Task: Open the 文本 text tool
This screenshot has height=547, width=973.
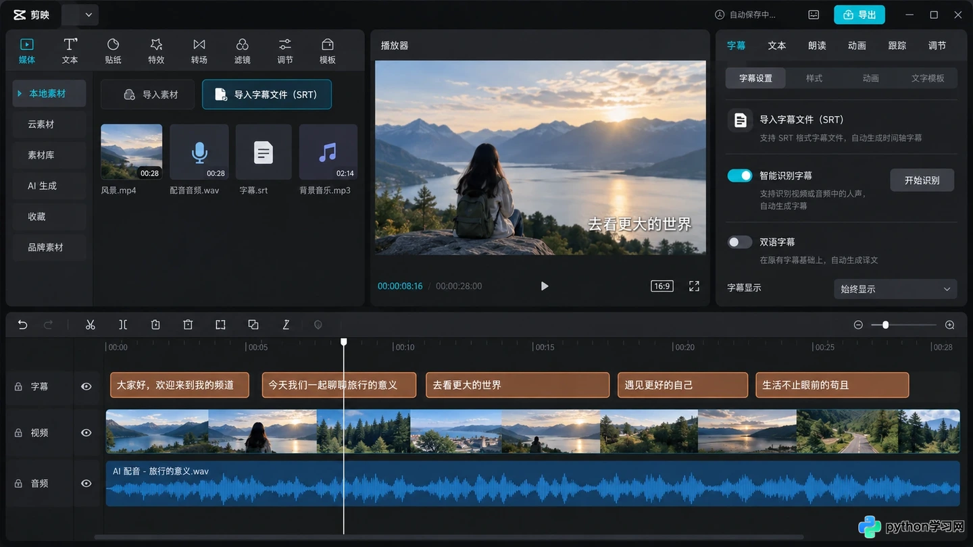Action: (x=70, y=51)
